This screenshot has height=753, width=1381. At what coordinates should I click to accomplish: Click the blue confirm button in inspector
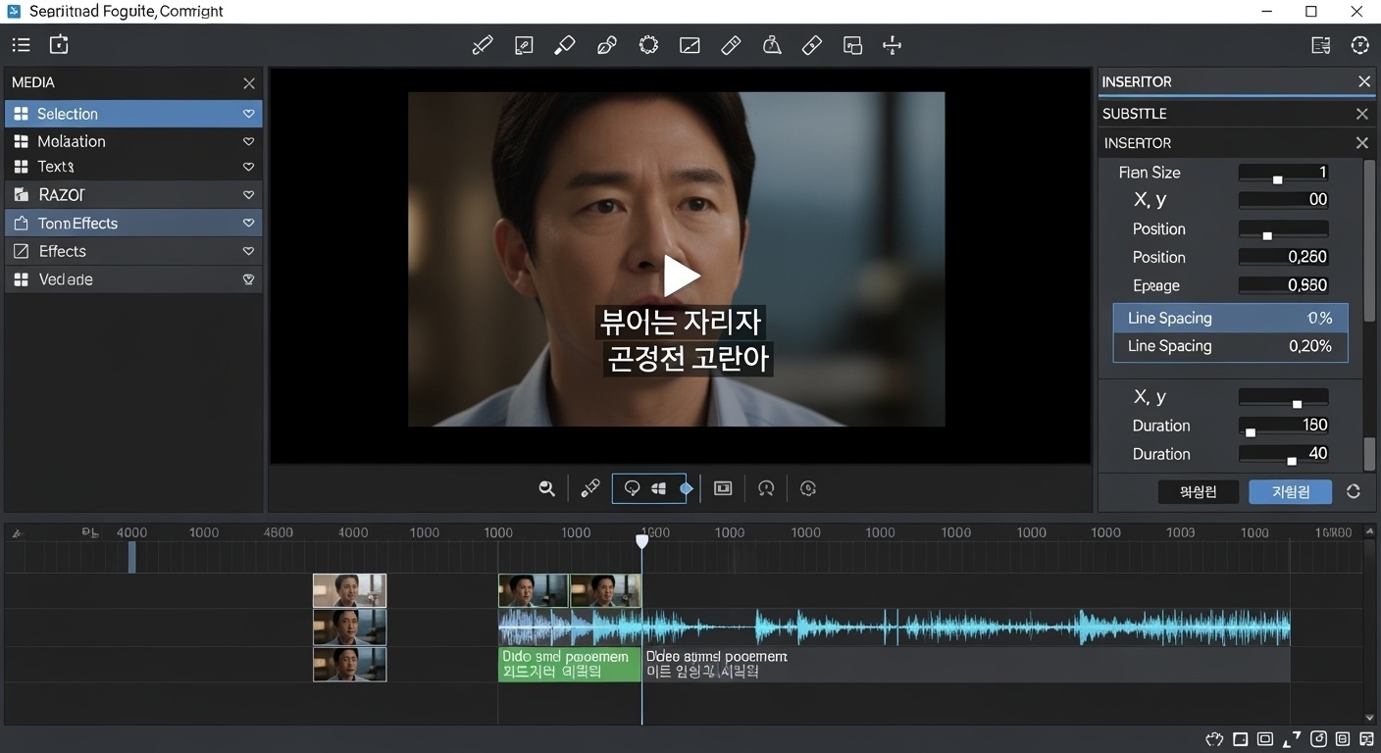coord(1290,492)
